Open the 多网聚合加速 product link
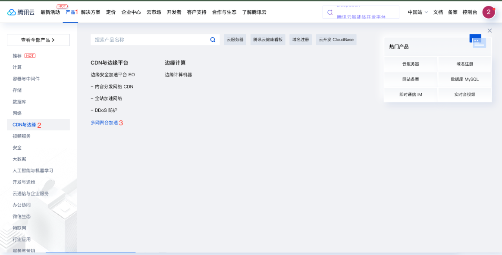 (104, 123)
